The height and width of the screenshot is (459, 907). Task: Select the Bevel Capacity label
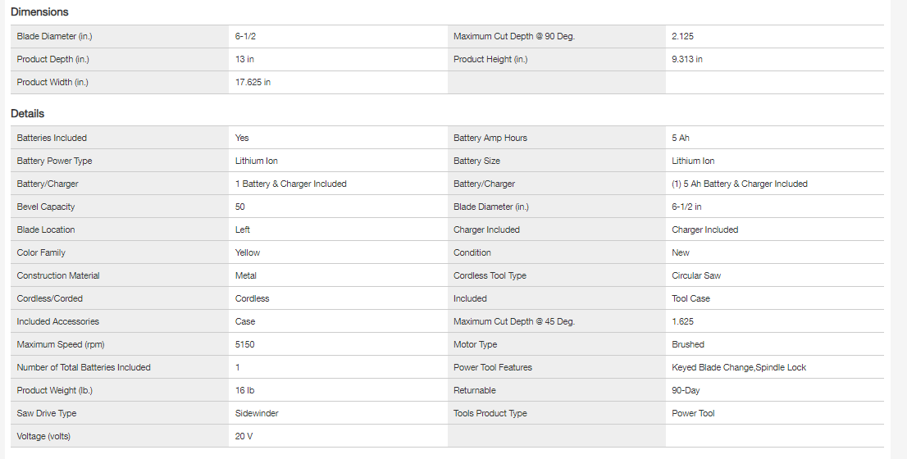[x=46, y=207]
